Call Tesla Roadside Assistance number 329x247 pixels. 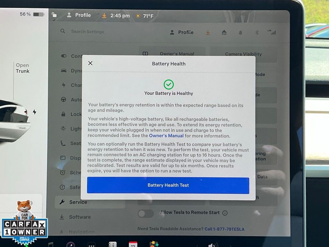tap(224, 229)
